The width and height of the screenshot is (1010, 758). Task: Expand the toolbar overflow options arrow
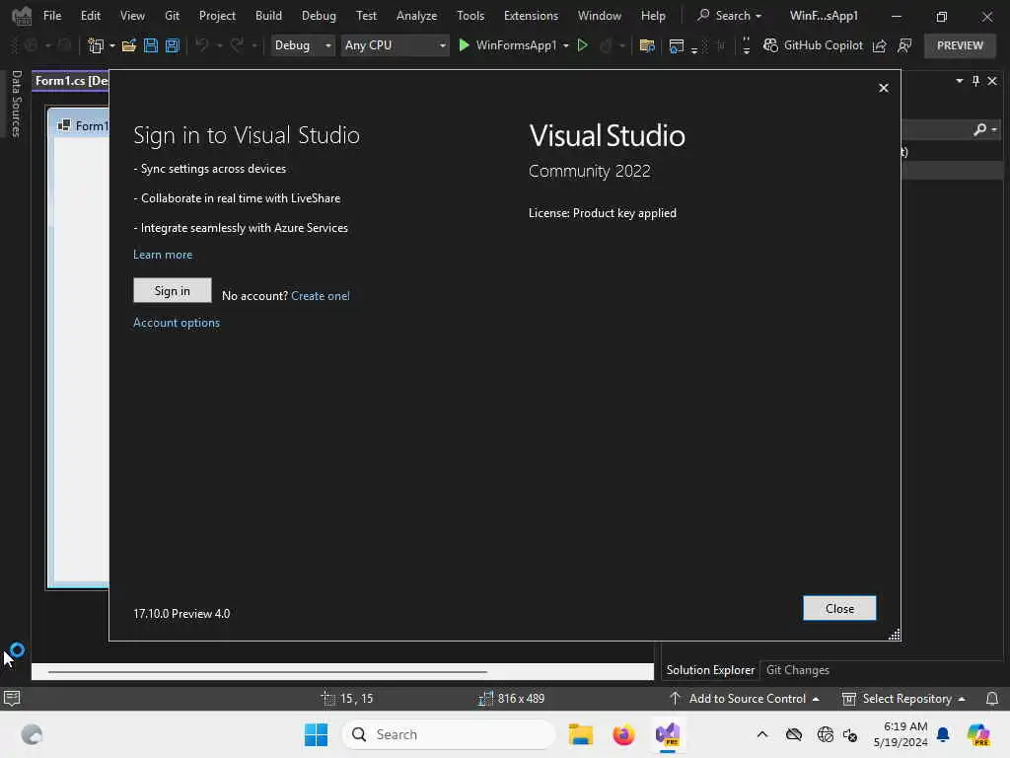(x=746, y=45)
